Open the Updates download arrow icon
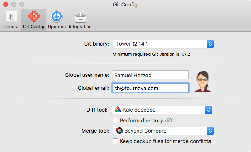 pyautogui.click(x=57, y=16)
